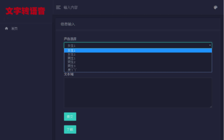The height and width of the screenshot is (140, 224).
Task: Click the 声音选择 field label
Action: (x=70, y=39)
